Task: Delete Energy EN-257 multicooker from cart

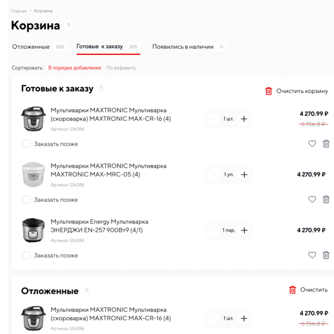Action: (x=326, y=255)
